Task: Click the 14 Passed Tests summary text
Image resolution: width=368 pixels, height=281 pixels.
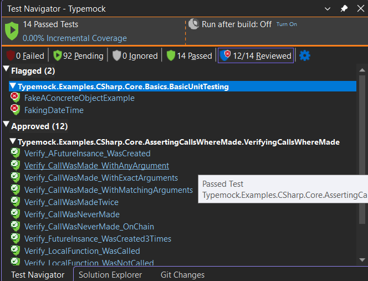Action: 50,24
